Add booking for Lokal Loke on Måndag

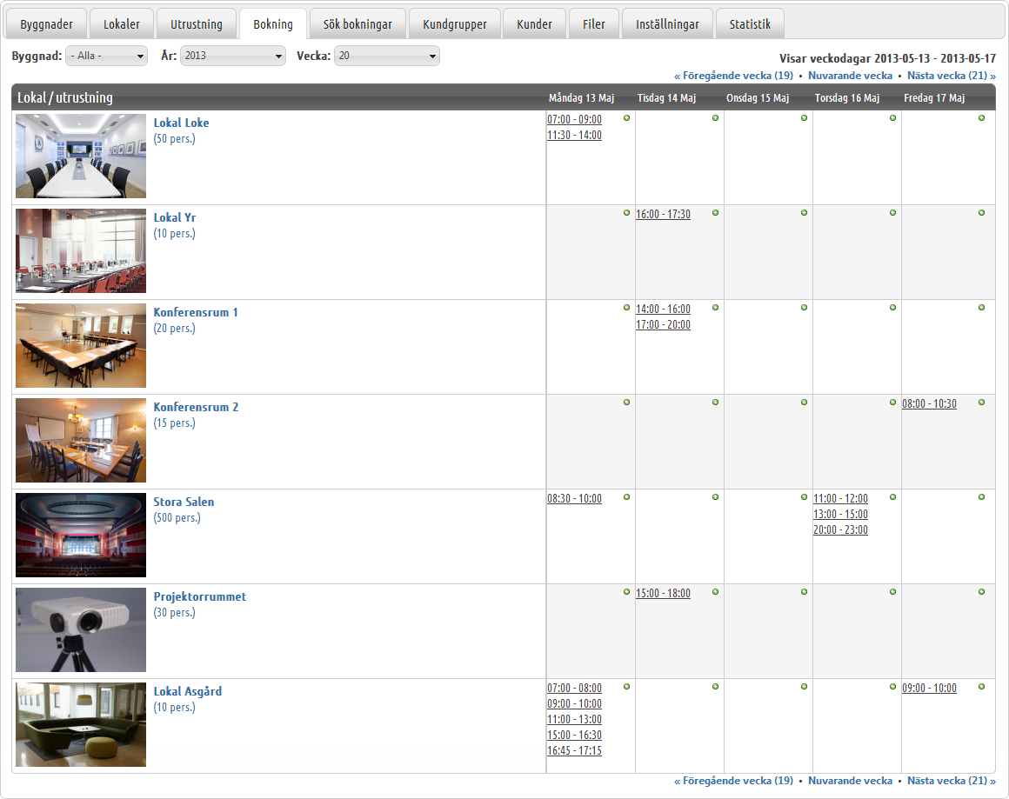627,117
